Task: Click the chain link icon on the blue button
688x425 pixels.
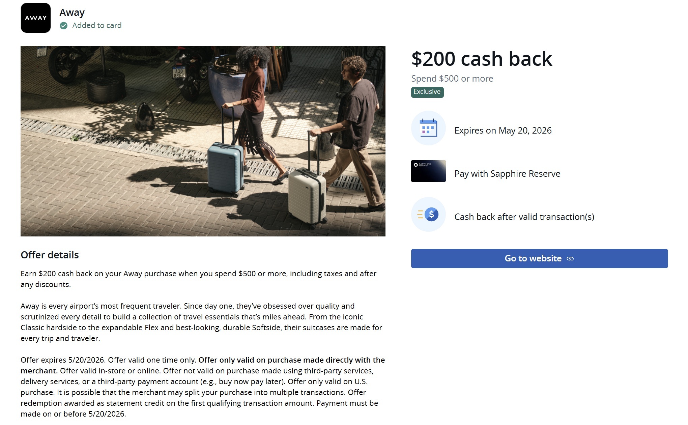Action: (x=570, y=259)
